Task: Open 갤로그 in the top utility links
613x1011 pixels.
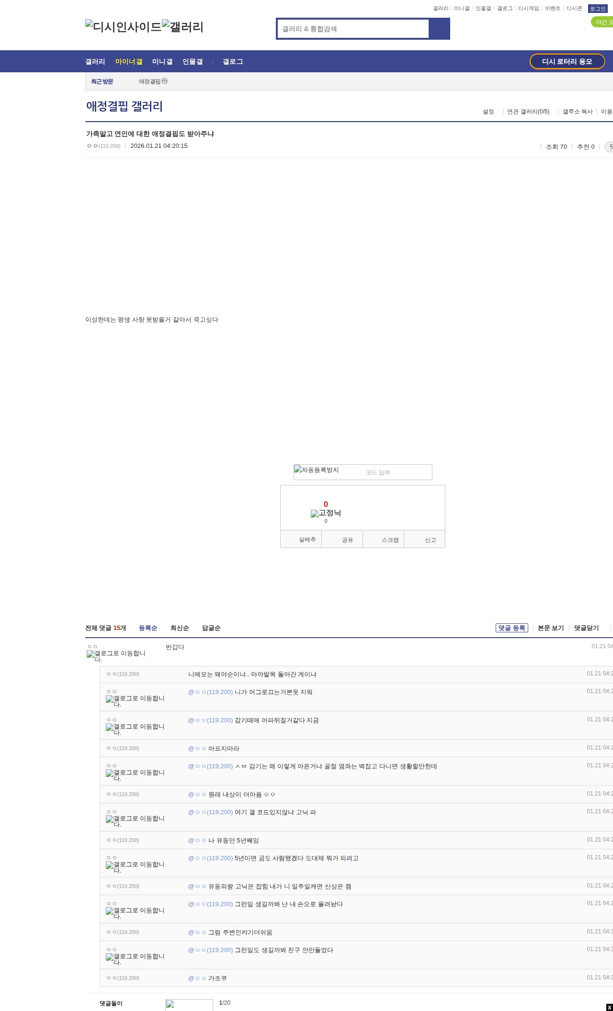Action: pos(505,9)
